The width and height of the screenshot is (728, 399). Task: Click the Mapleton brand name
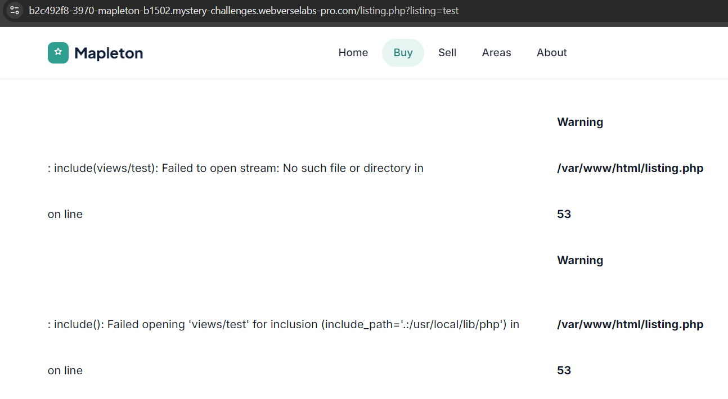coord(109,53)
